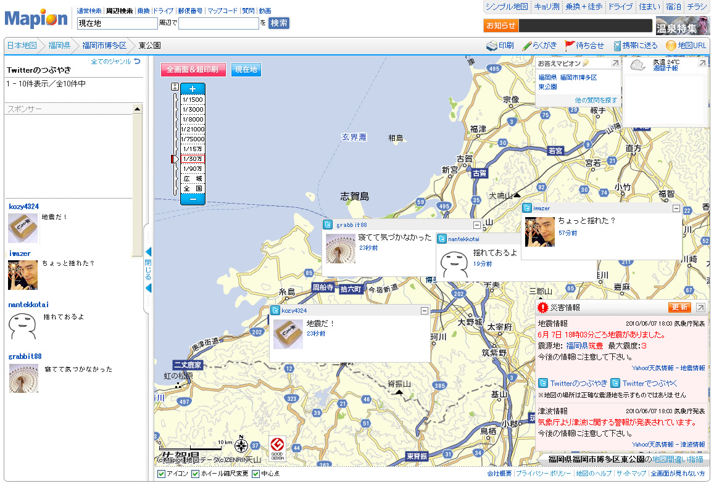The width and height of the screenshot is (714, 486).
Task: Collapse the iwazer tweet popup
Action: (676, 208)
